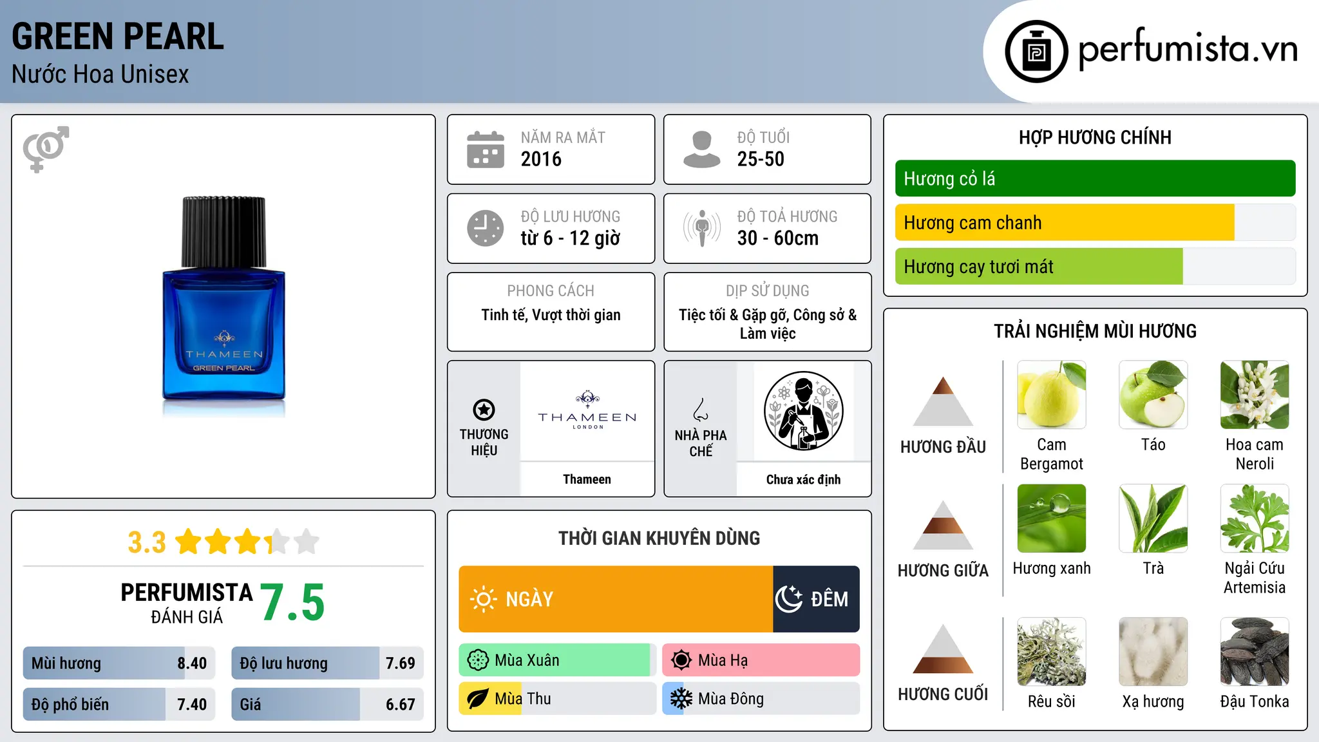Click the Chưa xác định perfumer label
This screenshot has height=742, width=1319.
click(803, 479)
